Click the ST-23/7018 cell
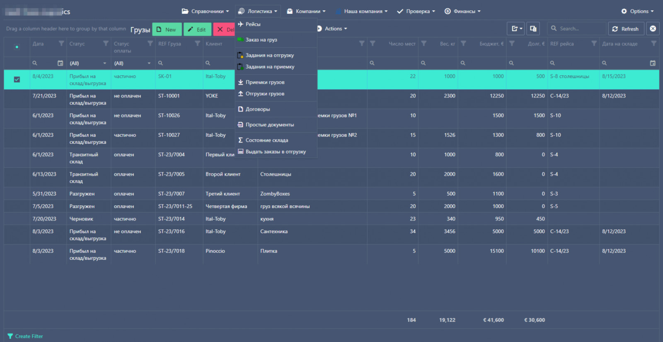Viewport: 663px width, 342px height. (179, 254)
